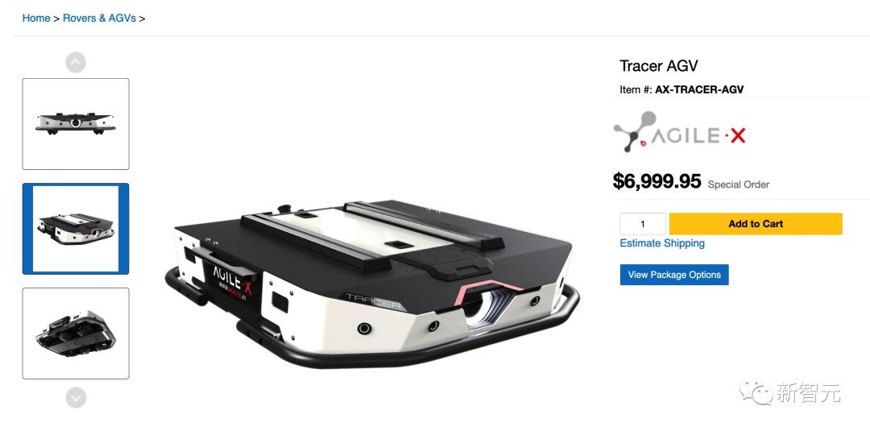Select the front-view Tracer thumbnail

coord(76,124)
